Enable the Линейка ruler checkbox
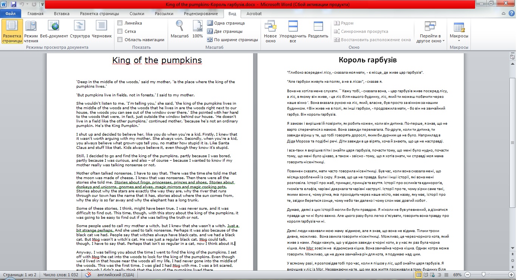This screenshot has height=280, width=517. click(x=120, y=23)
